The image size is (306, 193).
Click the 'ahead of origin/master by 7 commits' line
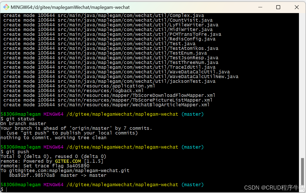click(x=76, y=128)
